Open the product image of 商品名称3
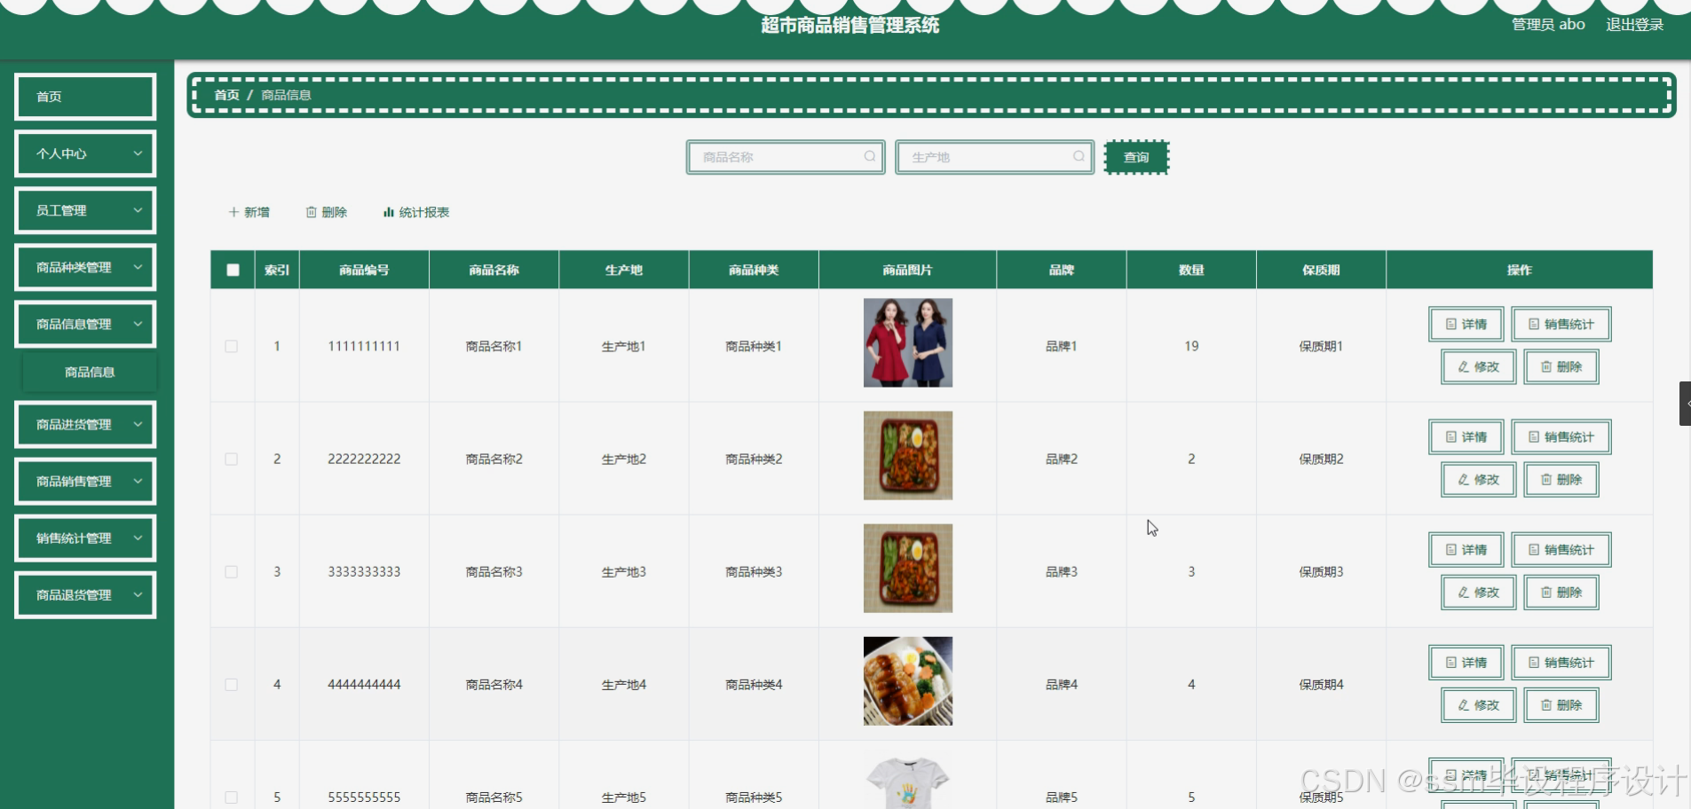This screenshot has width=1691, height=809. (907, 568)
